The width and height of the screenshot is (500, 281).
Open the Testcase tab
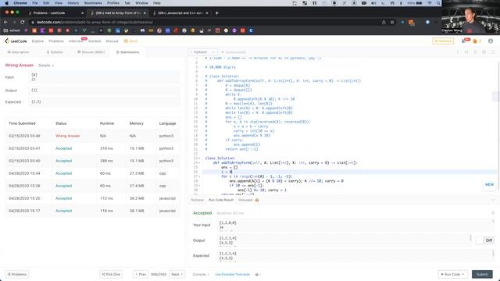(197, 200)
